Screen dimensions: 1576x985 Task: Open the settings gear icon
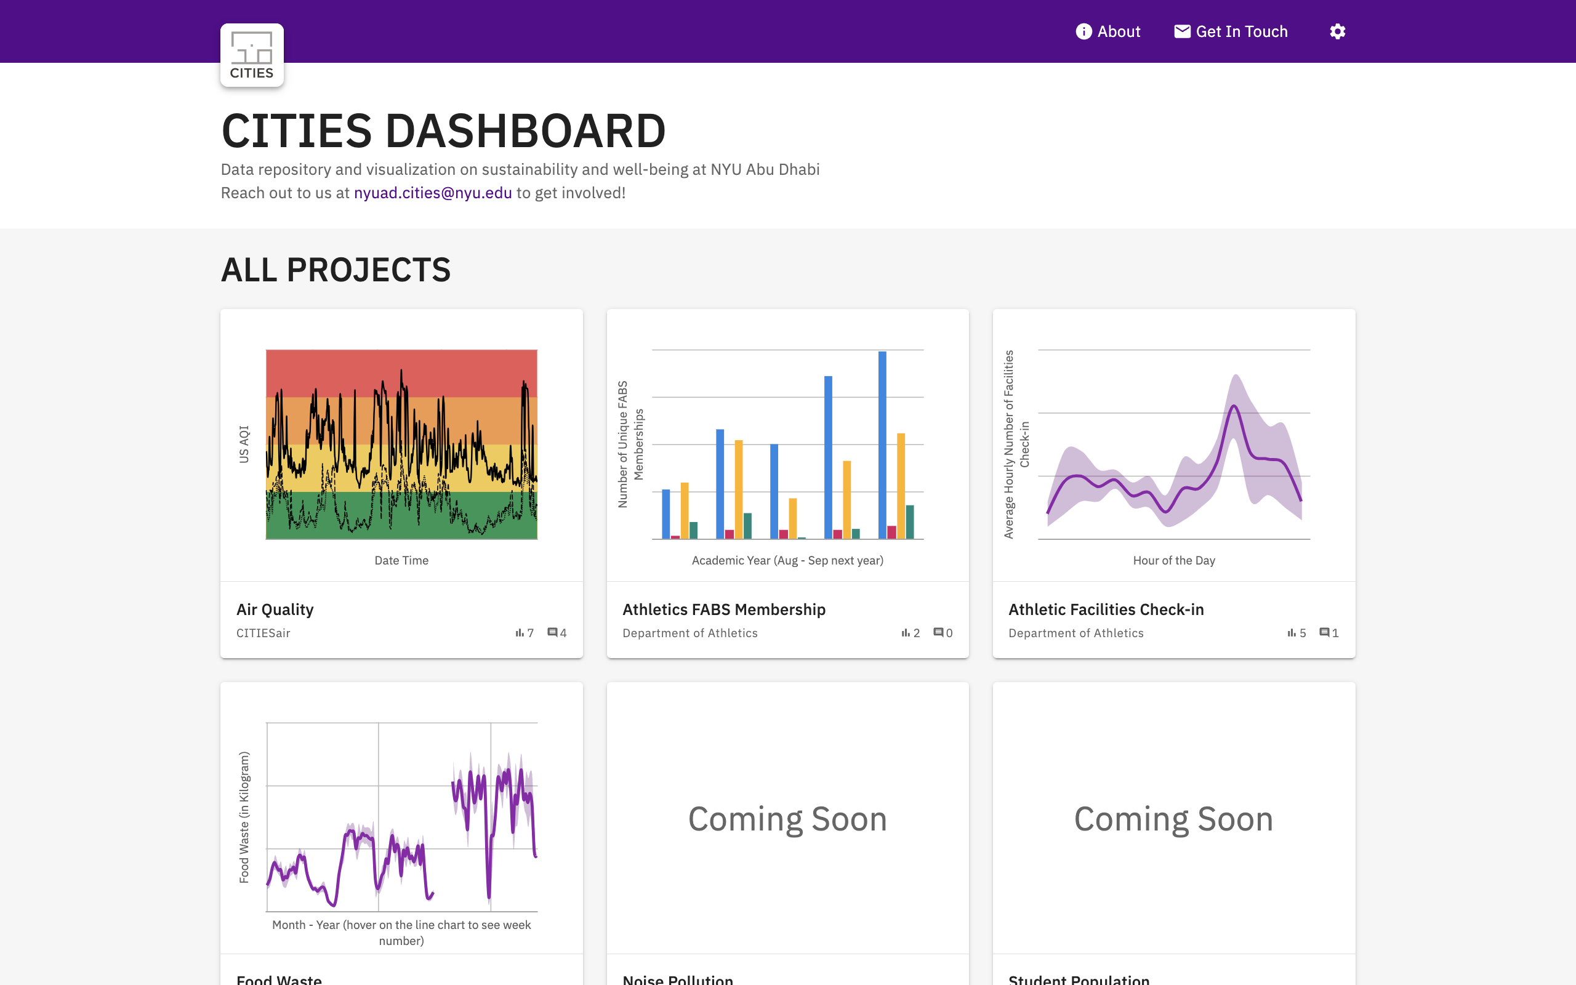[1337, 31]
